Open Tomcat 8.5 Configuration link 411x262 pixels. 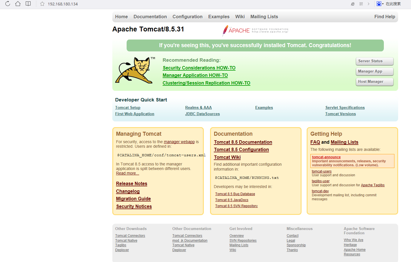tap(241, 150)
